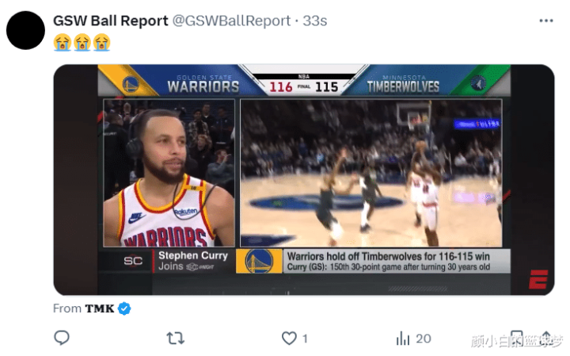Click the reply speech bubble icon
Viewport: 570px width, 356px height.
[x=62, y=339]
